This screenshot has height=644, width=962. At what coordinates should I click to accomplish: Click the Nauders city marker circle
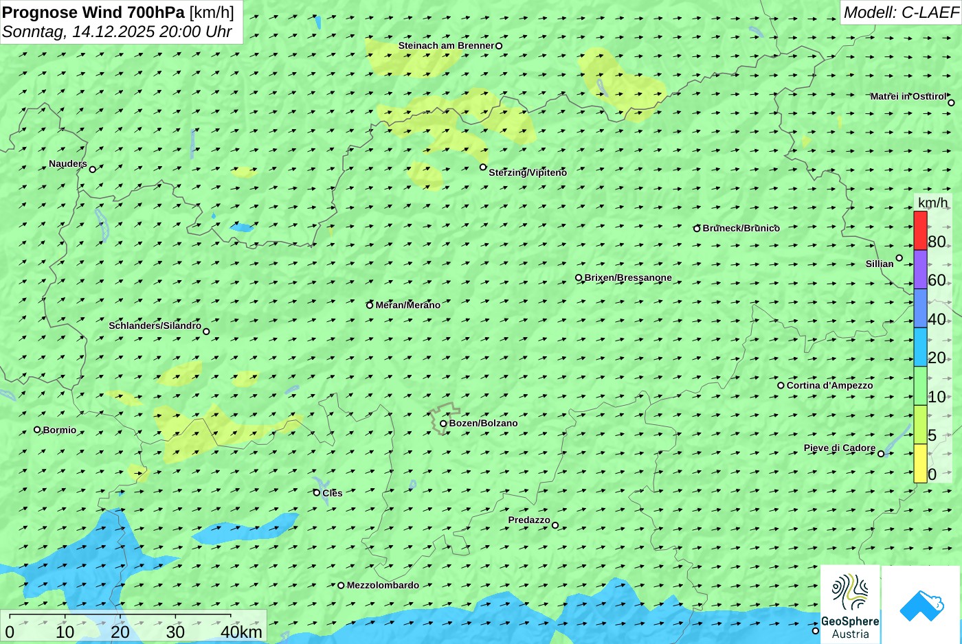pyautogui.click(x=93, y=169)
